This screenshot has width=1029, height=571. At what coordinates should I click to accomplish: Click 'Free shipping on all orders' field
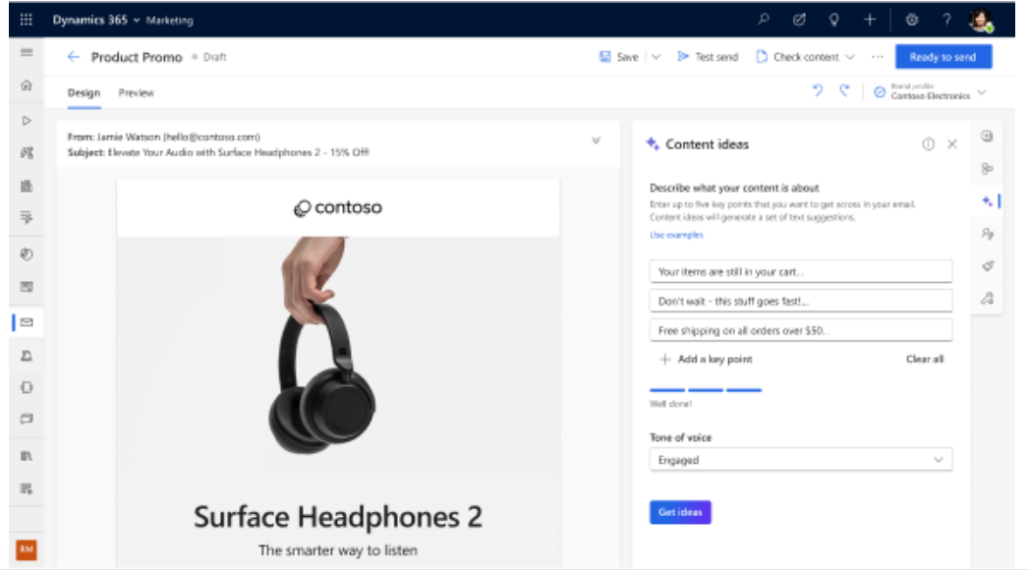pyautogui.click(x=801, y=330)
